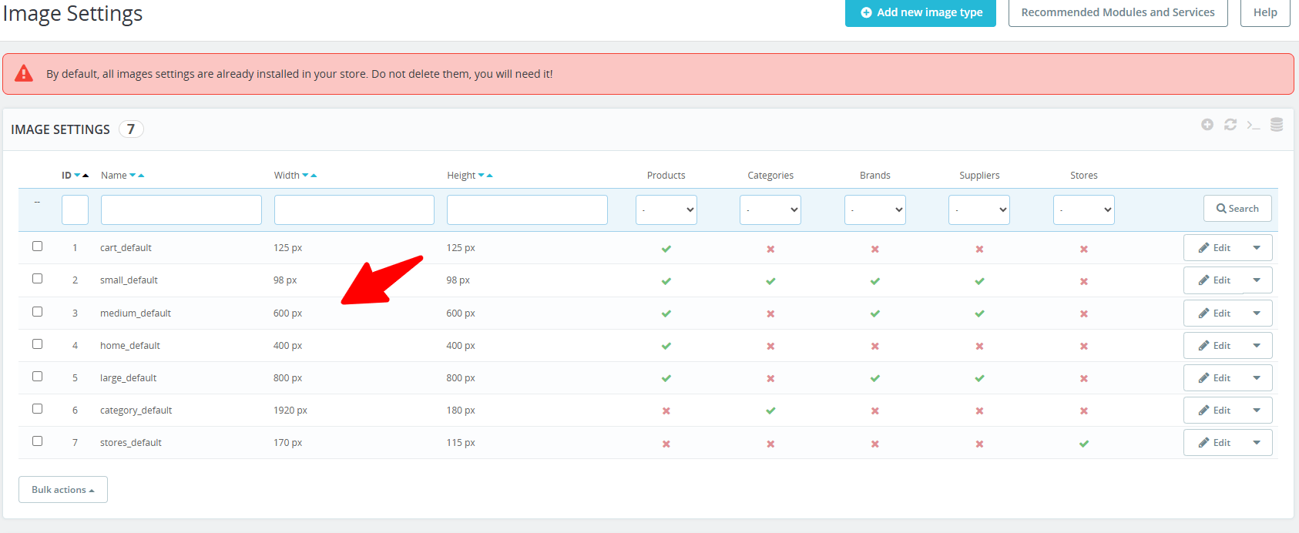Click the show SQL query terminal icon

tap(1254, 125)
